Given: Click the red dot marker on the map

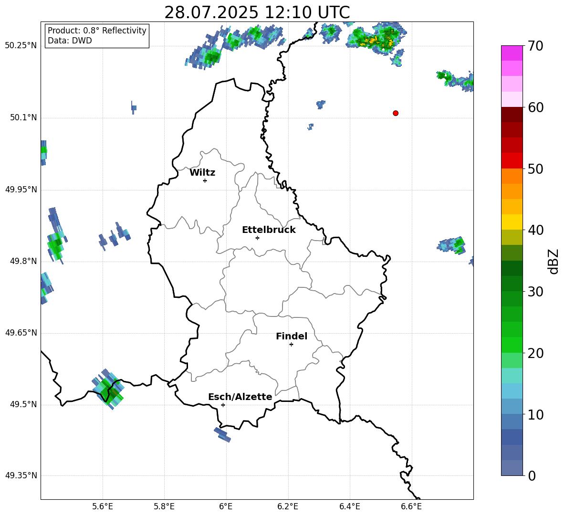Looking at the screenshot, I should click(x=396, y=113).
